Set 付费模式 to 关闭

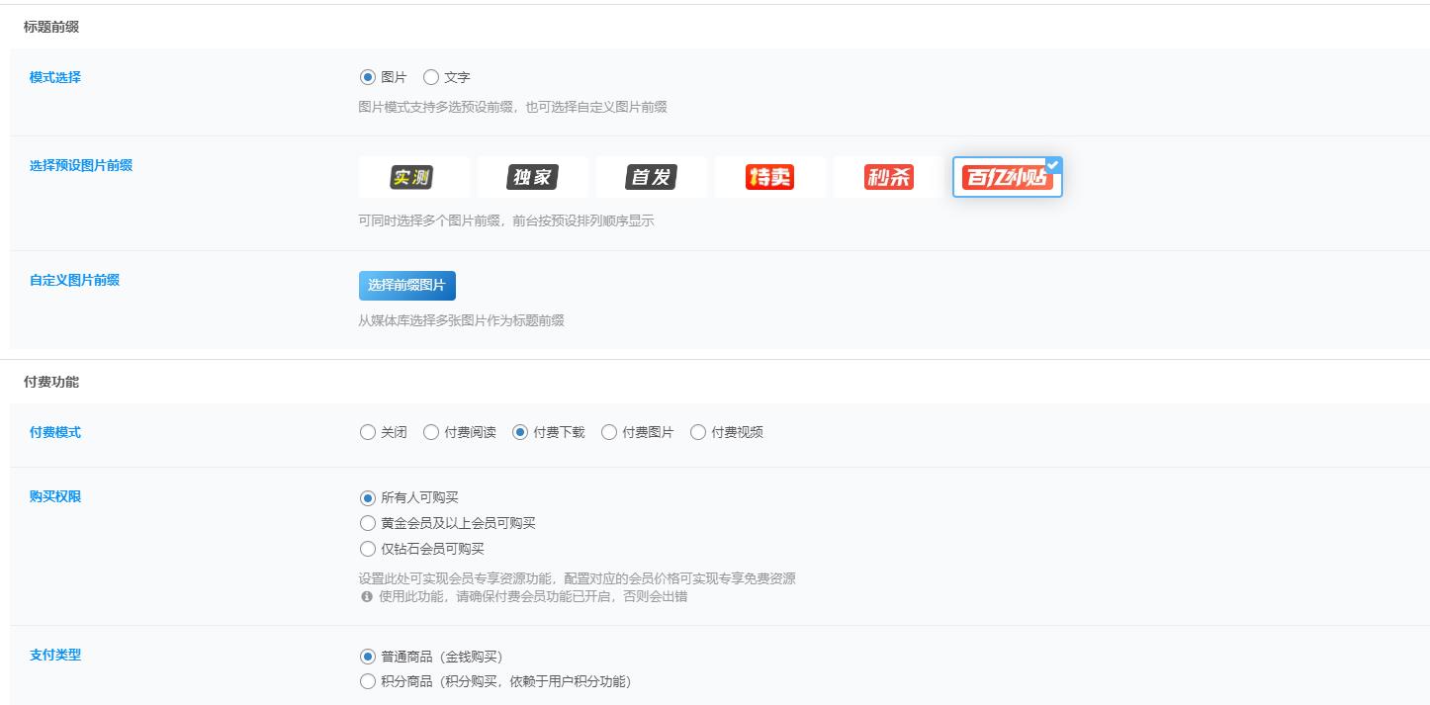[368, 432]
